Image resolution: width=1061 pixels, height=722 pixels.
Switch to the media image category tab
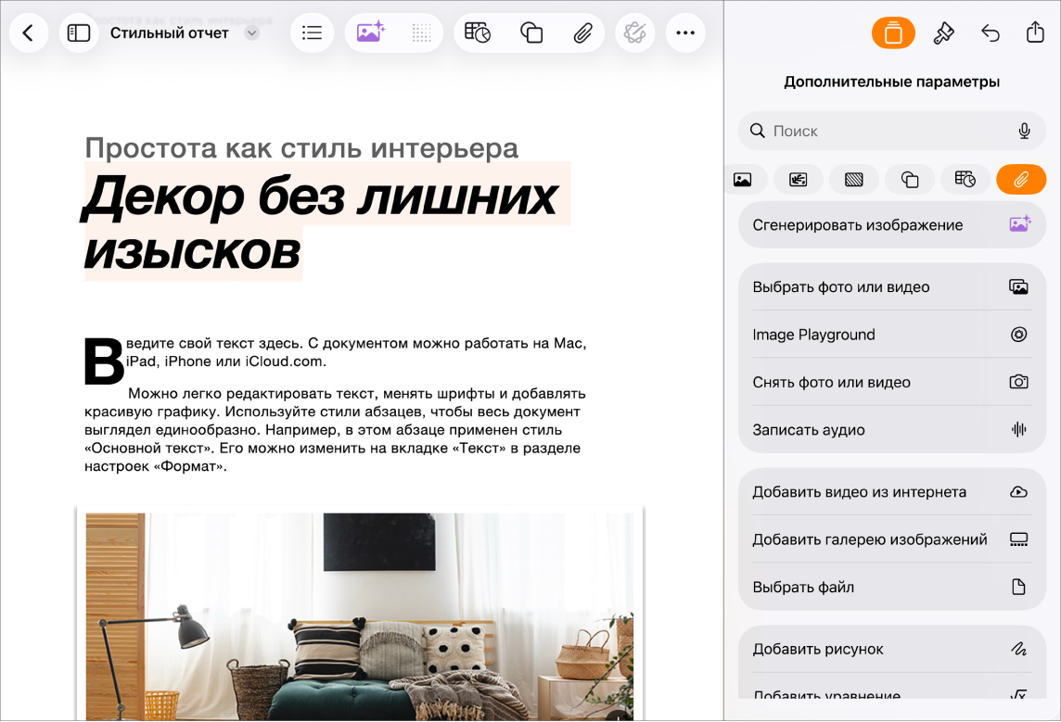pos(799,179)
